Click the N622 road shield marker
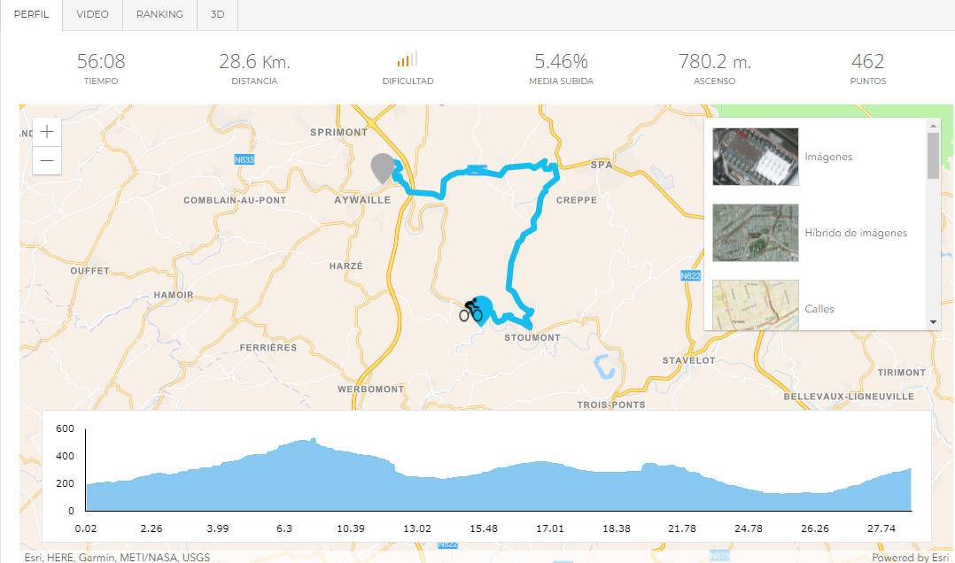 [x=691, y=275]
